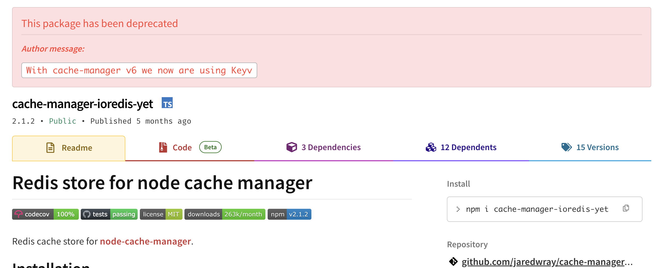Copy the npm install command

(x=626, y=209)
